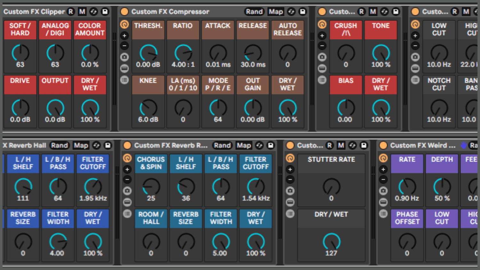Image resolution: width=480 pixels, height=270 pixels.
Task: Click the hot-swap icon on Custom FX Reverb R...
Action: pos(259,145)
